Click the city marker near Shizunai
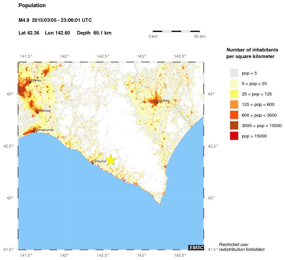The image size is (285, 260). tap(93, 163)
